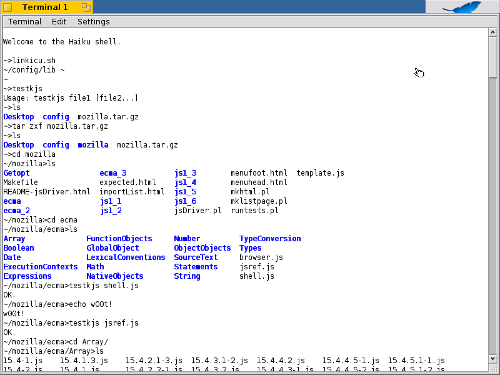Open the Terminal menu

[x=24, y=22]
